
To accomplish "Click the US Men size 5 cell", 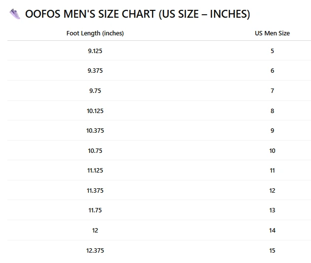I will (x=272, y=51).
